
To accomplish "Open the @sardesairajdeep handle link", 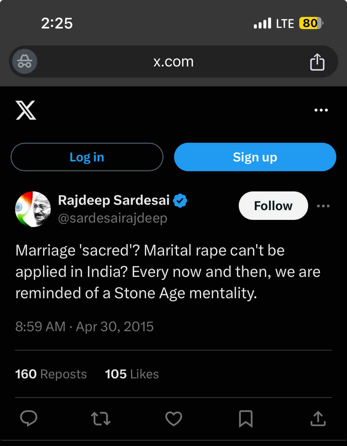I will [x=113, y=218].
